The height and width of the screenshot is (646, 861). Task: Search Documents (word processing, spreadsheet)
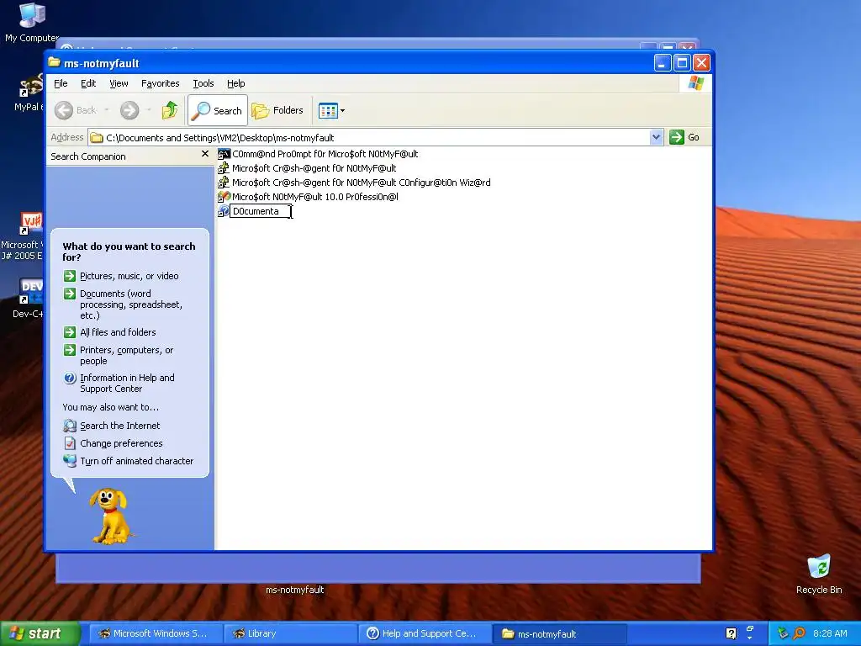pyautogui.click(x=130, y=304)
